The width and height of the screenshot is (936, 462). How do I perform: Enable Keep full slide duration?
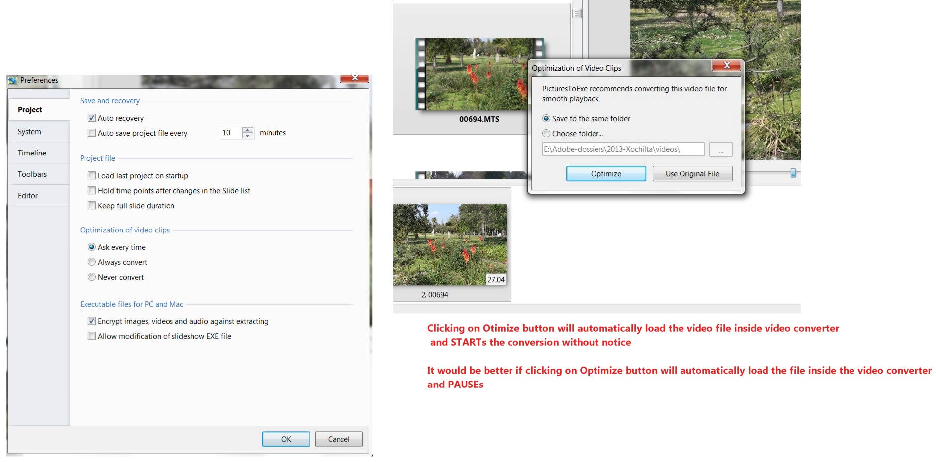click(x=92, y=206)
